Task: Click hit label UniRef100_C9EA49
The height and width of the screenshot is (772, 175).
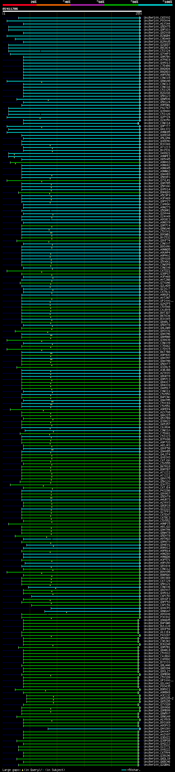Action: tap(157, 39)
